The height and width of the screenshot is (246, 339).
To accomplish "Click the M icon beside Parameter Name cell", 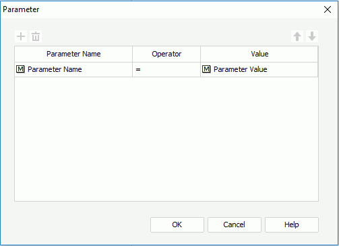I will point(20,69).
